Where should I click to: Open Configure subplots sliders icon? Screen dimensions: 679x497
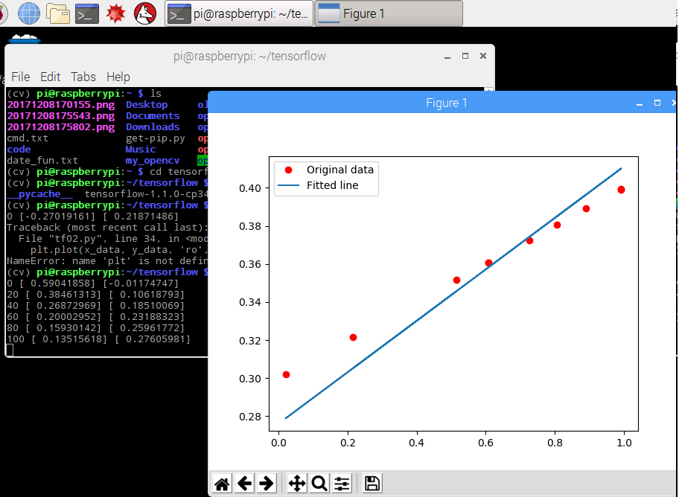342,484
